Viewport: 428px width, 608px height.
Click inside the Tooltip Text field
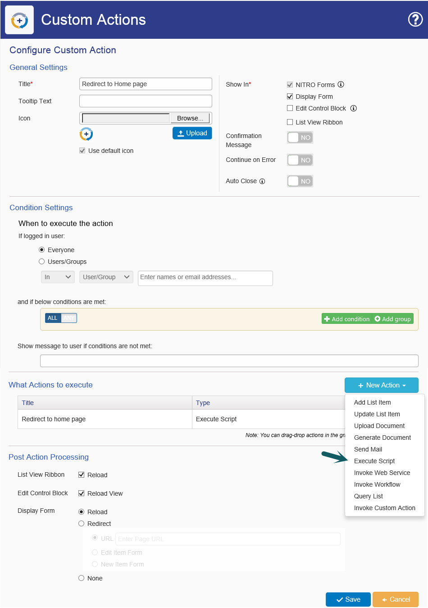145,101
